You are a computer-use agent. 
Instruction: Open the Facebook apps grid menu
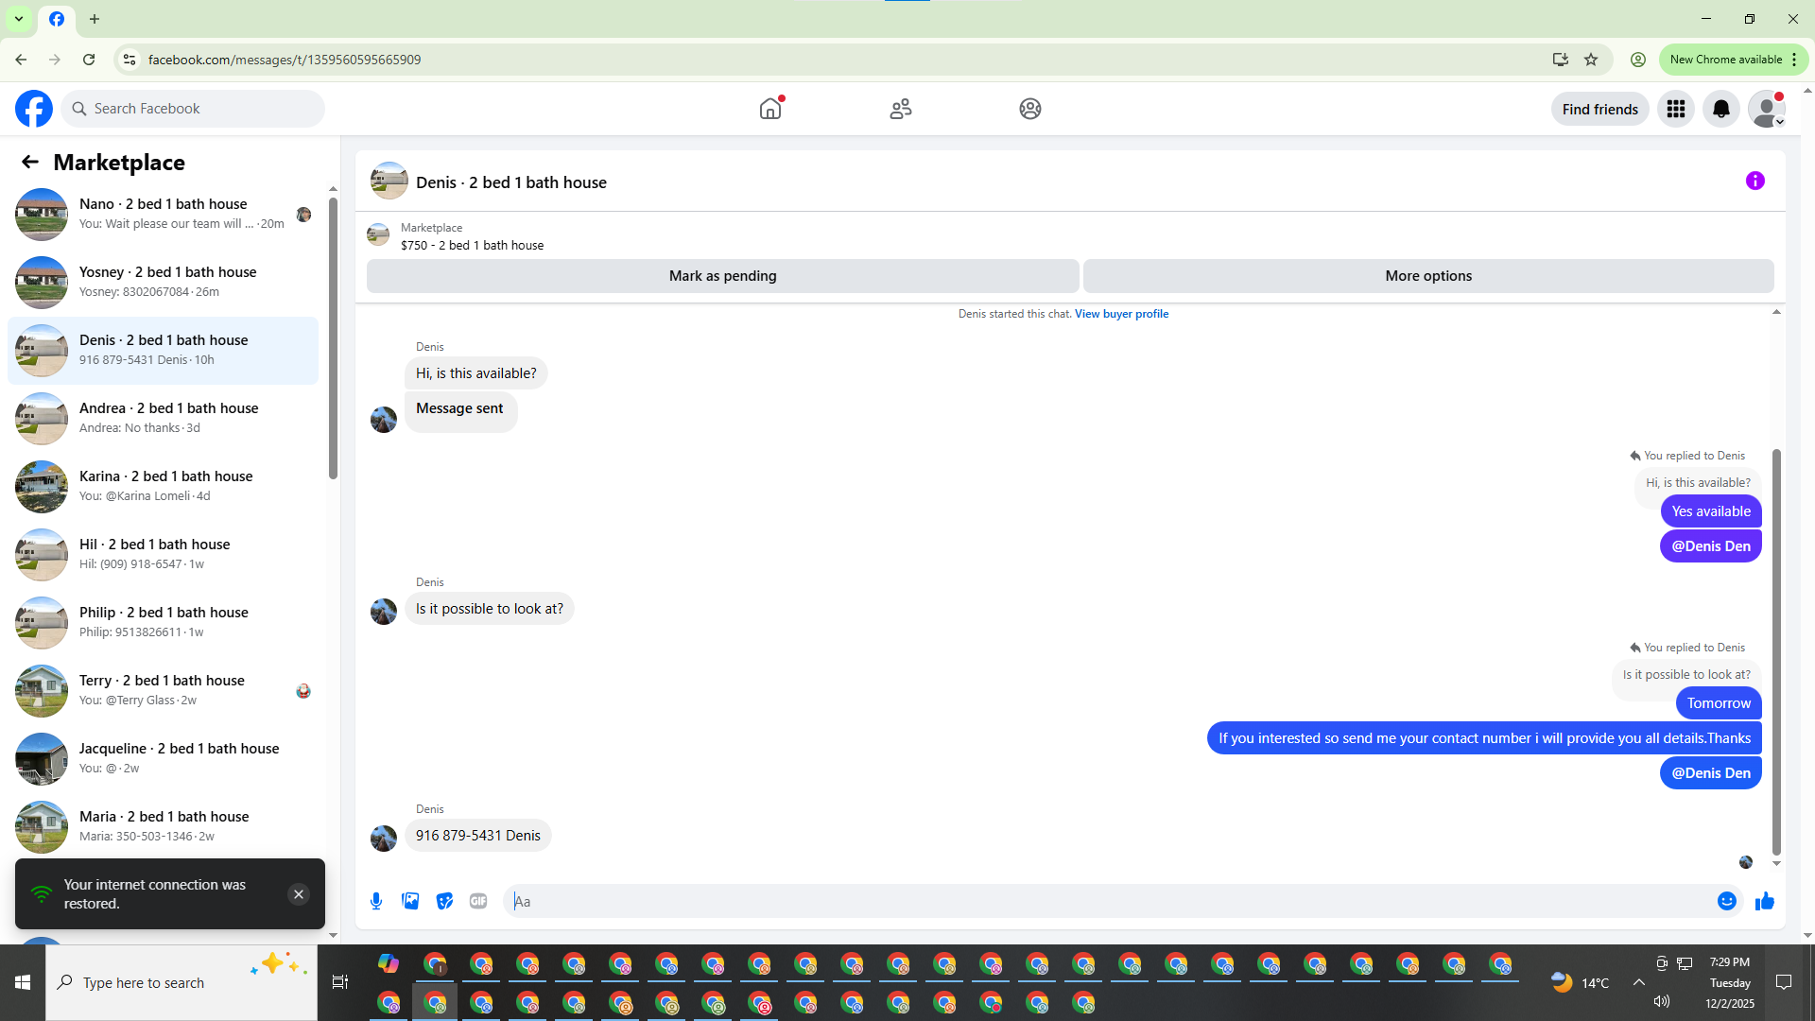1676,110
